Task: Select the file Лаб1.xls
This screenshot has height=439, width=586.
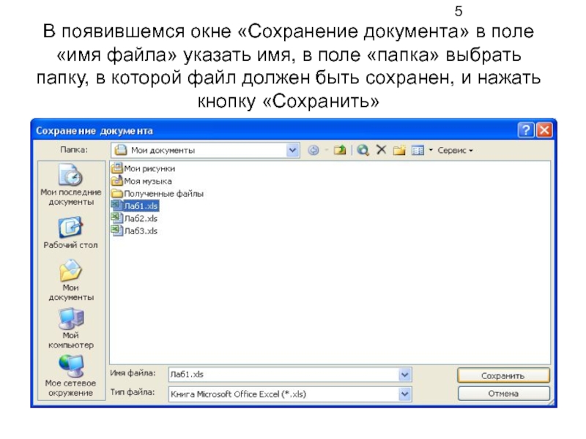Action: click(135, 206)
